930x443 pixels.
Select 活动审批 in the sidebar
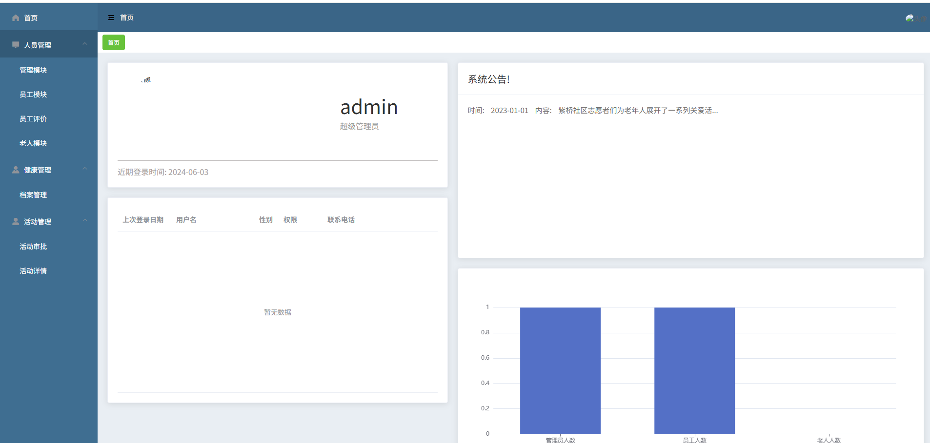click(x=33, y=247)
